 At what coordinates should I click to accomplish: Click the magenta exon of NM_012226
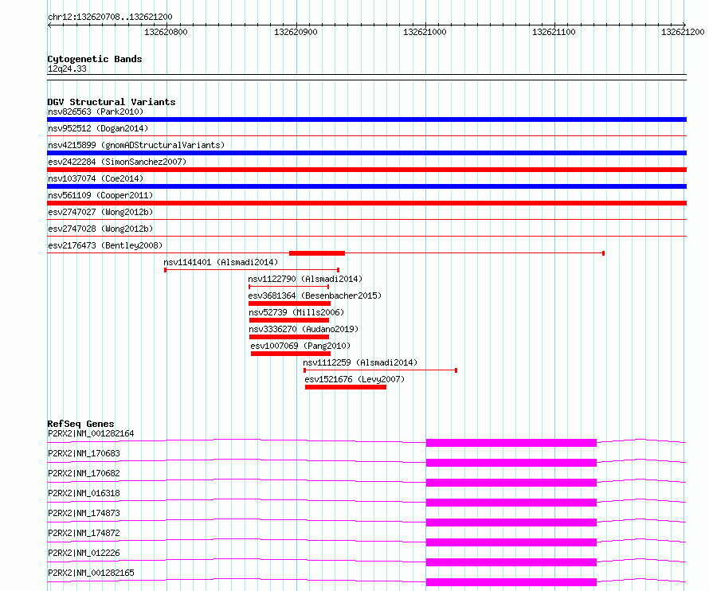coord(511,562)
